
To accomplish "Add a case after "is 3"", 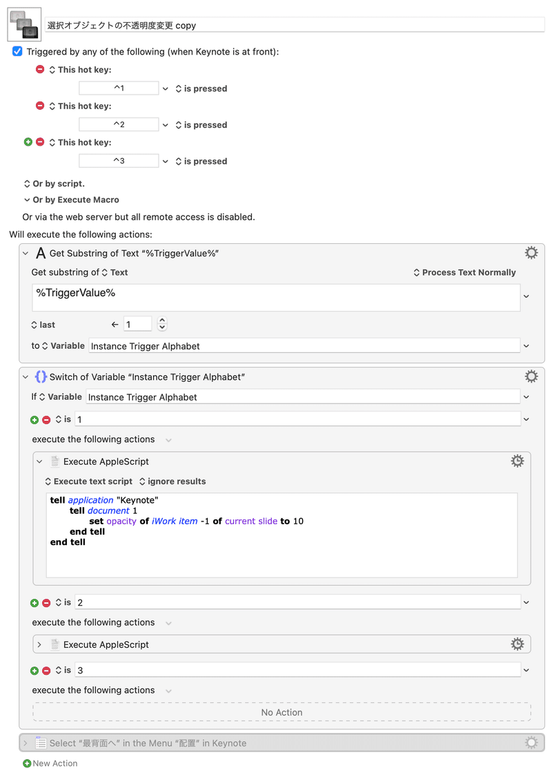I will 34,671.
